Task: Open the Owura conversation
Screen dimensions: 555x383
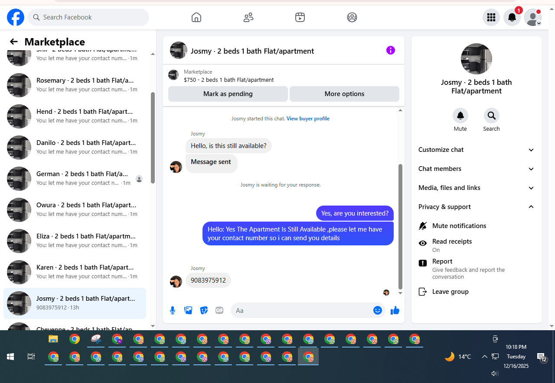Action: pyautogui.click(x=75, y=209)
